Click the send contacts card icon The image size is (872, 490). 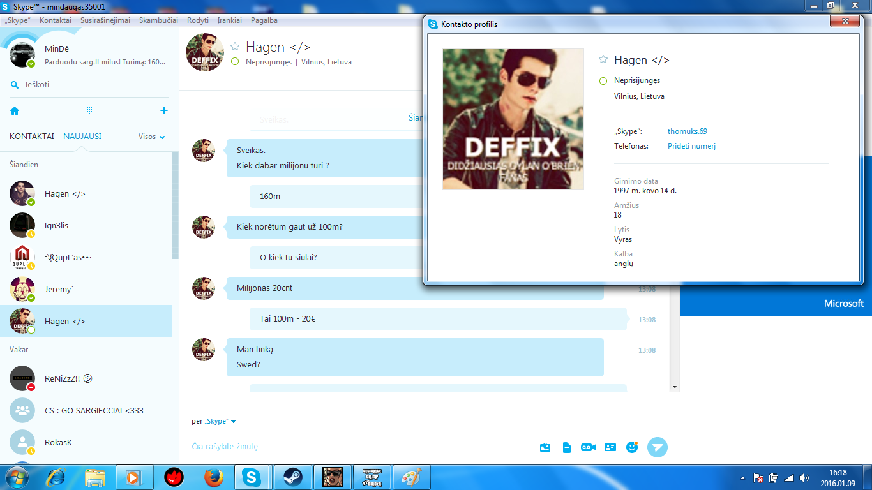[610, 447]
